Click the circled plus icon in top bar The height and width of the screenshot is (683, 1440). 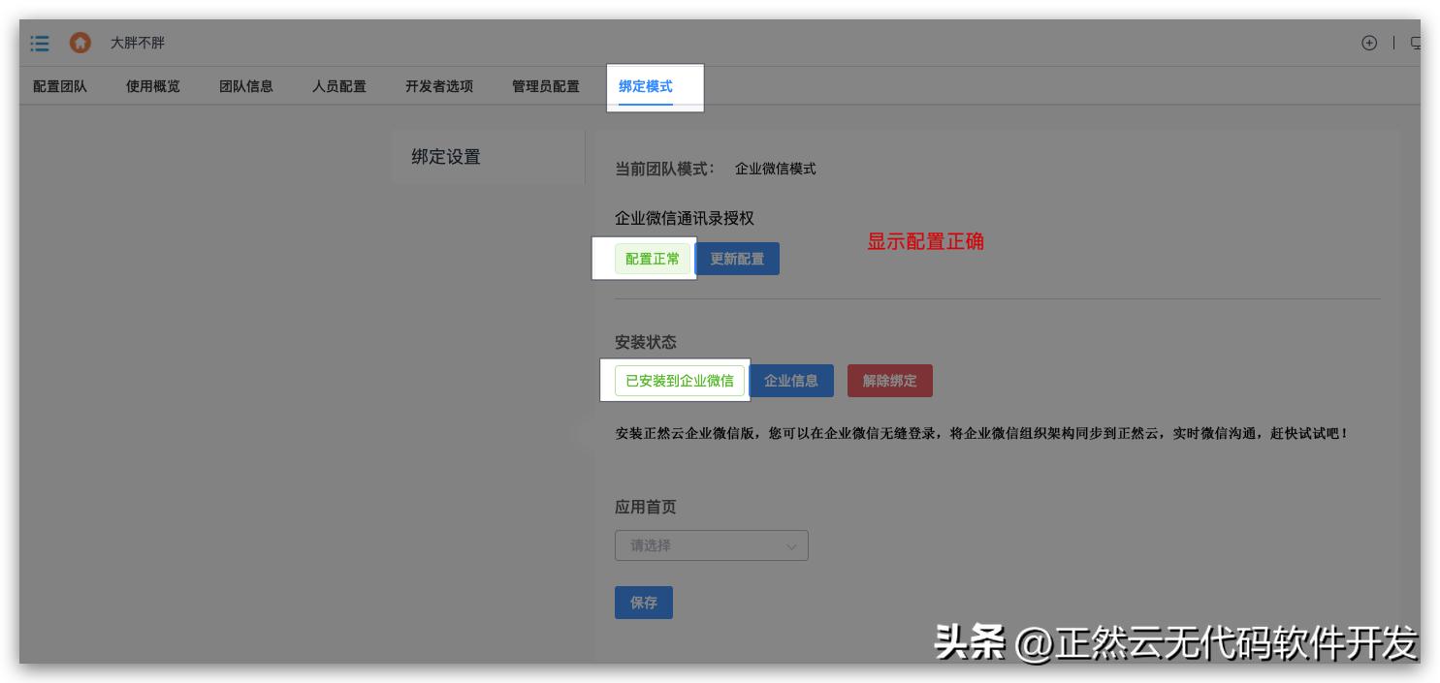tap(1369, 44)
